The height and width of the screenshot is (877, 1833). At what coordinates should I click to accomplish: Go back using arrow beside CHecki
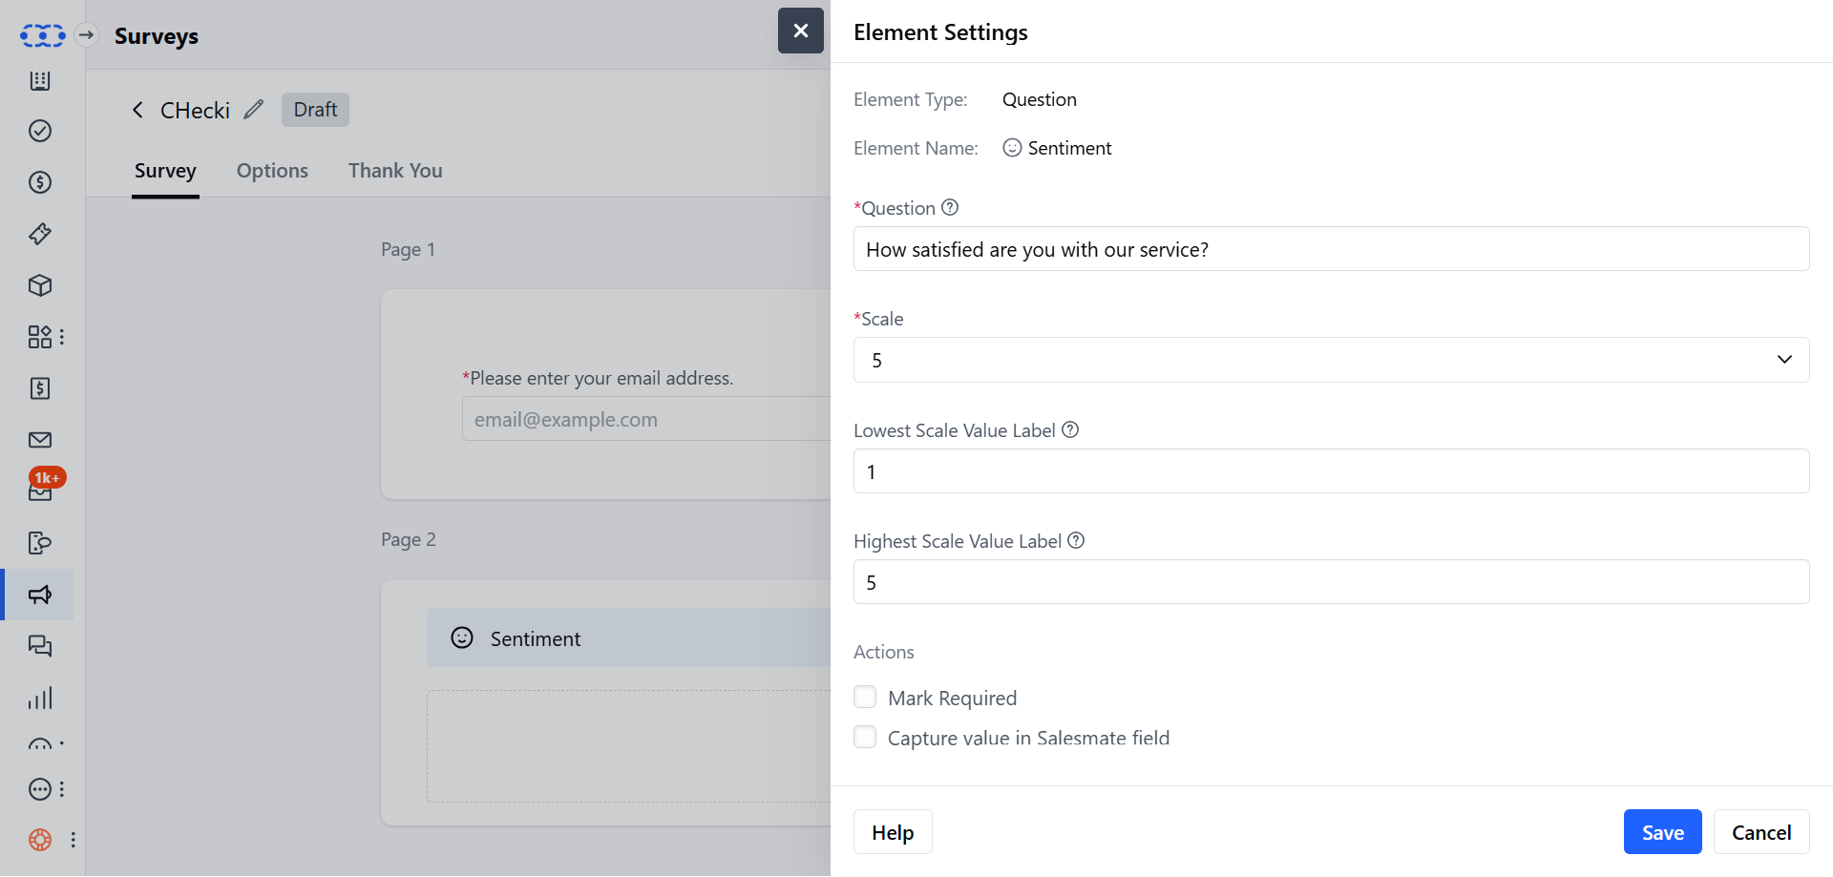[x=137, y=110]
